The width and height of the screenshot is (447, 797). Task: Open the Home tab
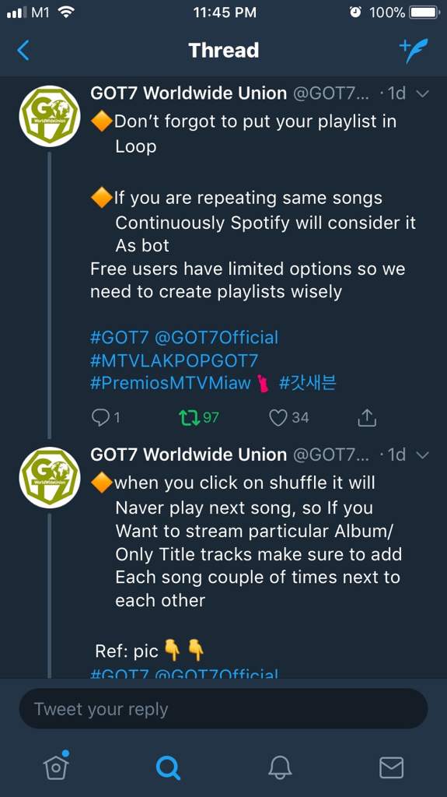[x=56, y=767]
